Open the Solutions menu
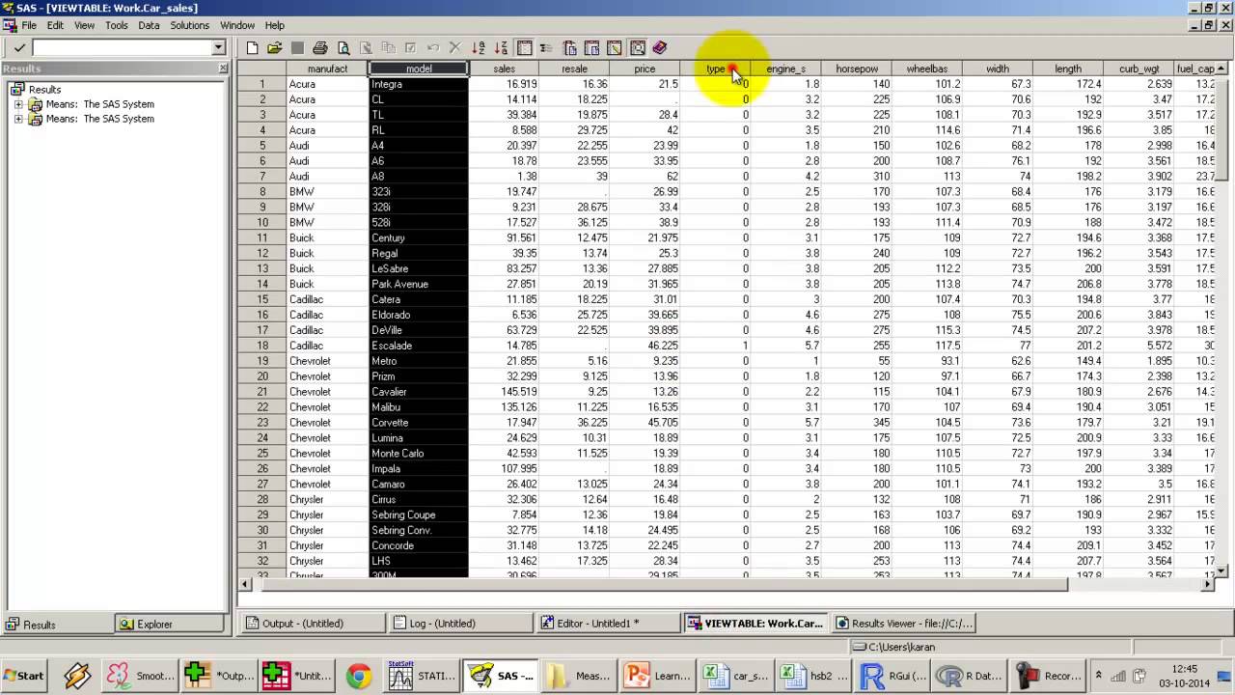This screenshot has height=695, width=1235. [x=190, y=25]
